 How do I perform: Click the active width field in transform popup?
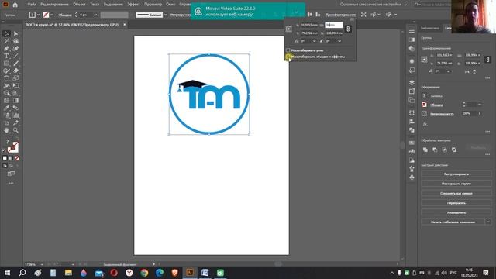(334, 25)
